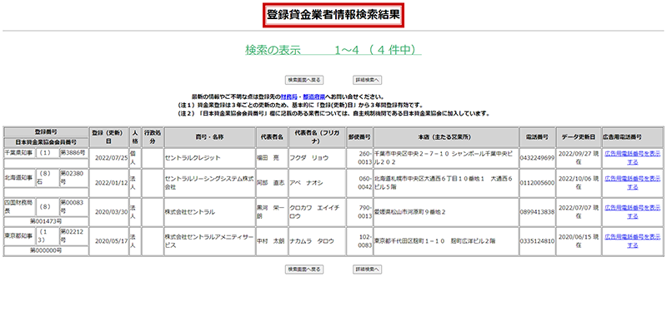
Task: Click the 本店（主たる営業所） column header
Action: 446,137
